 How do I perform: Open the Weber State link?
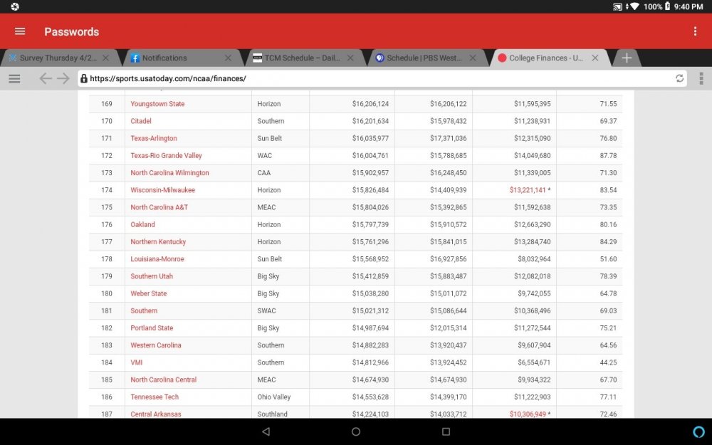coord(149,294)
